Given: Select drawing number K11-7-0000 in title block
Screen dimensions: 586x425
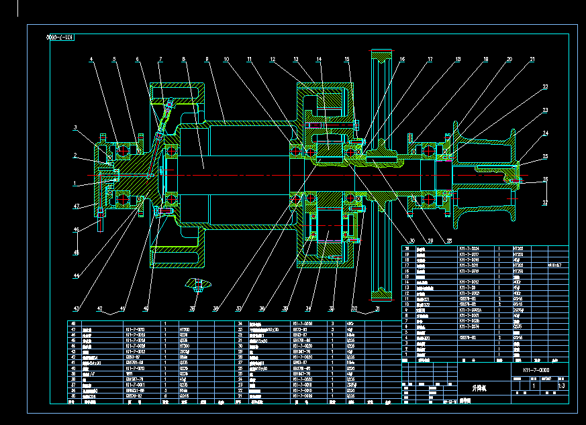Looking at the screenshot, I should (536, 369).
